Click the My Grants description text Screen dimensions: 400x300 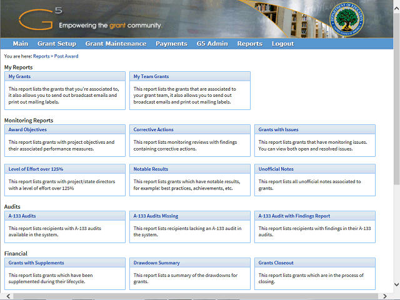64,96
